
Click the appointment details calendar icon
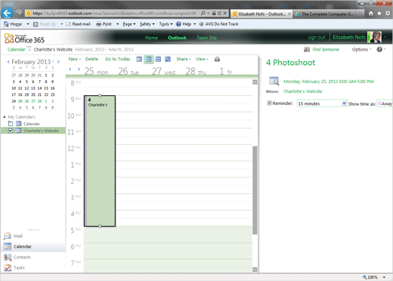[274, 81]
